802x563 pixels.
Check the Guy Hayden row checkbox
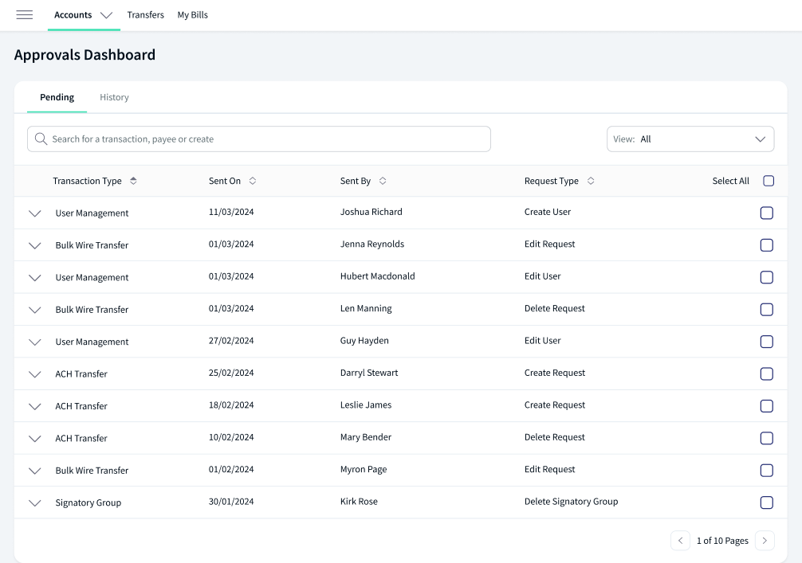click(x=767, y=342)
